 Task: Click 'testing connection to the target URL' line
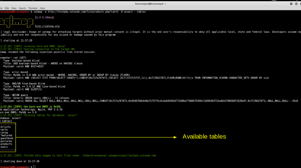[38, 49]
